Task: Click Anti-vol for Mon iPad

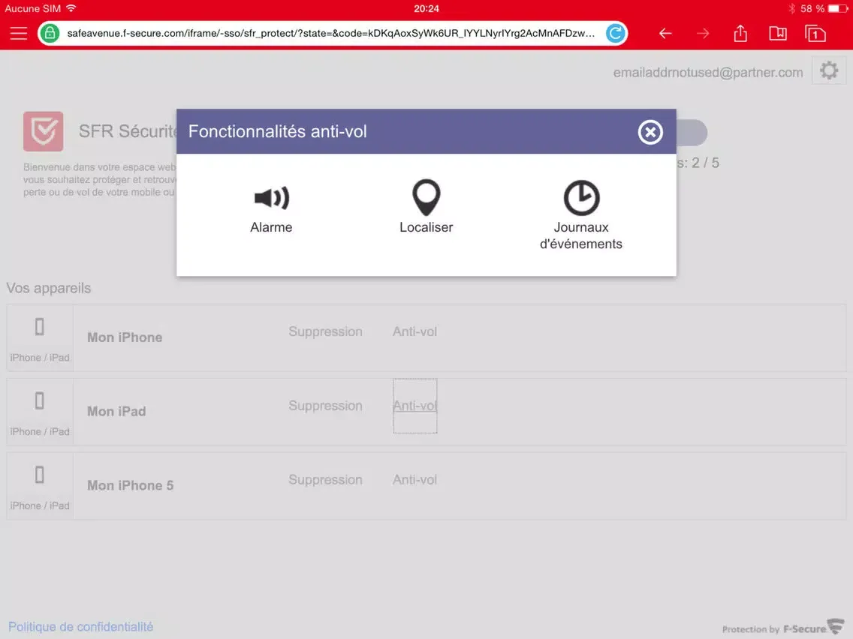Action: coord(414,405)
